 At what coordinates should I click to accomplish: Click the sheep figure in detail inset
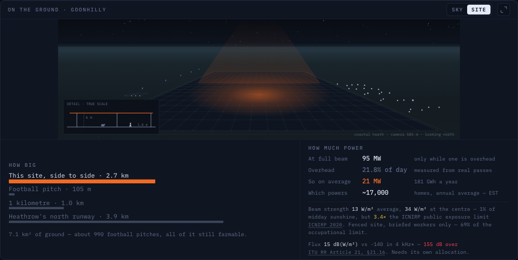tap(103, 125)
